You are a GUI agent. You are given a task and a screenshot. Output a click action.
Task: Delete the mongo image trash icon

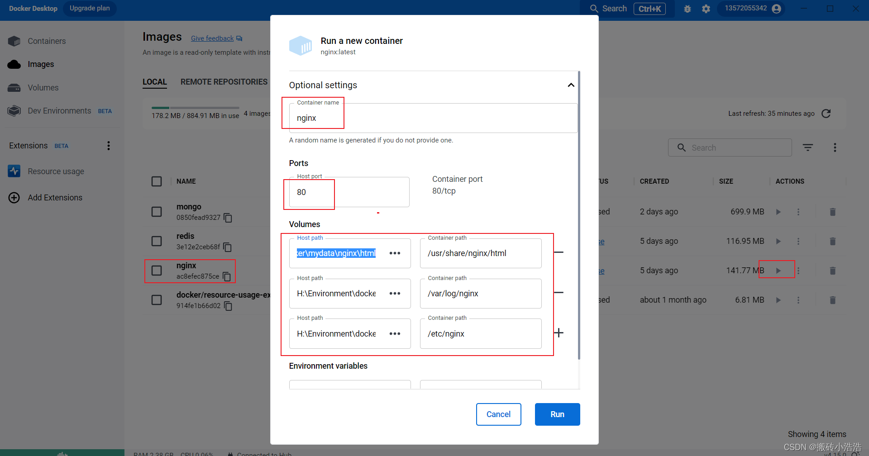(832, 212)
